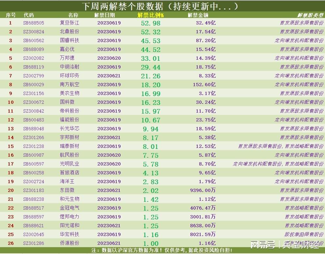Click stock code SH688505

click(34, 23)
